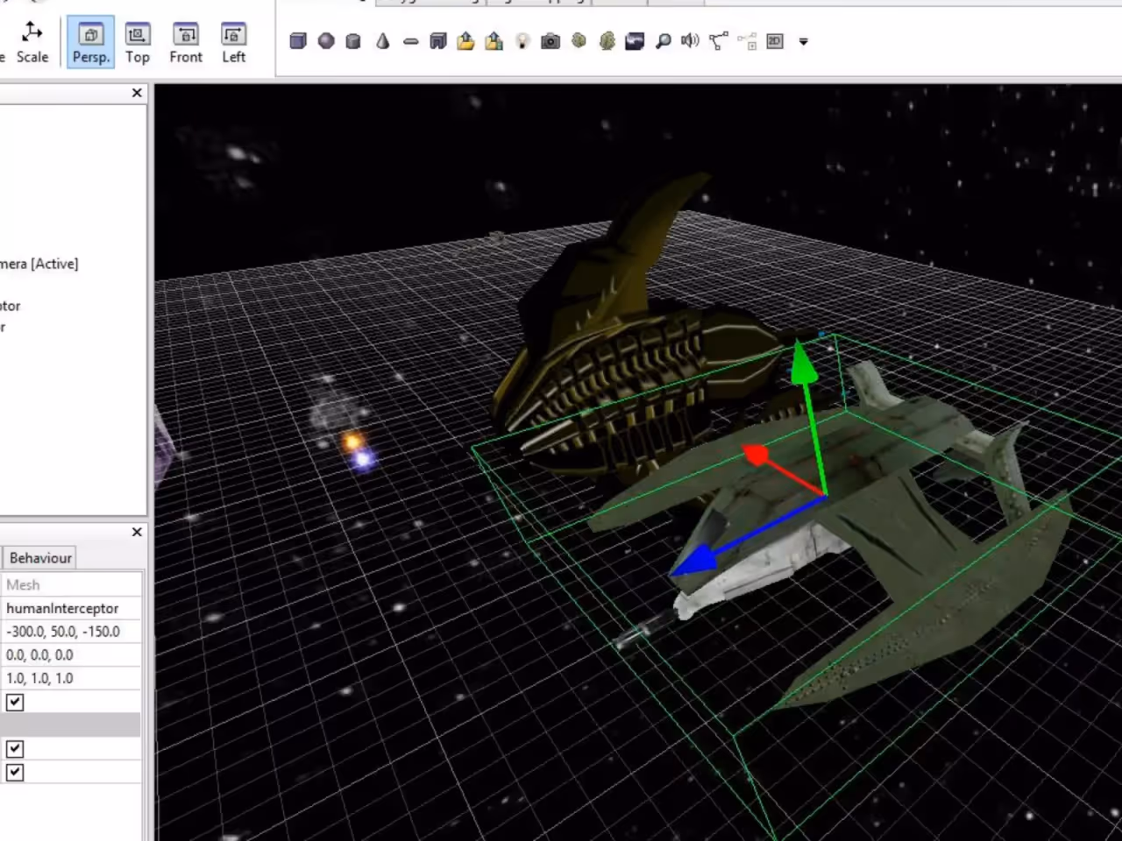1122x841 pixels.
Task: Switch to the Left view
Action: pyautogui.click(x=233, y=41)
